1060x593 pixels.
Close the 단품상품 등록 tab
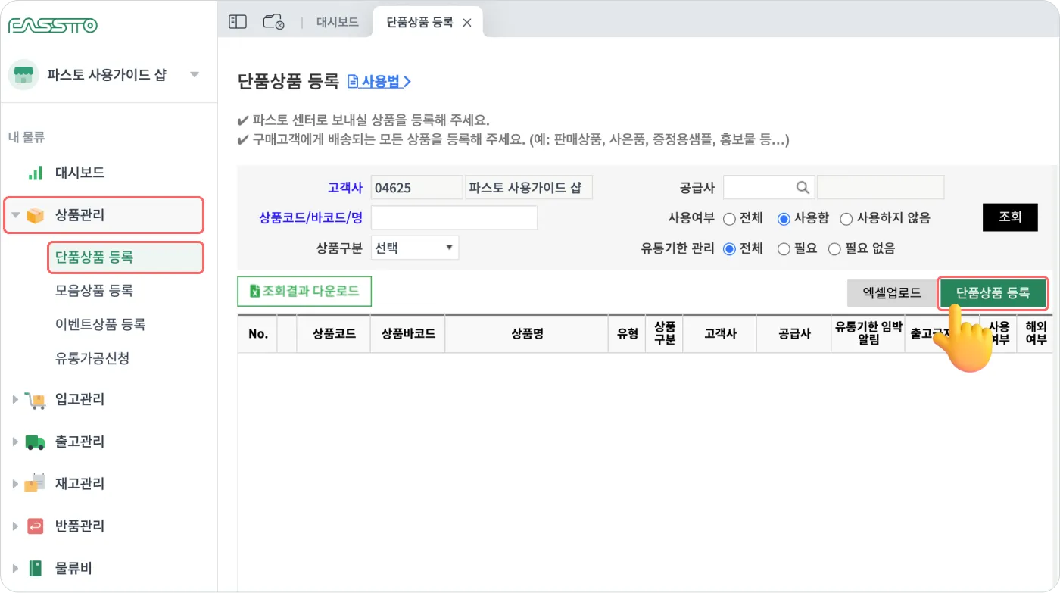[x=467, y=23]
